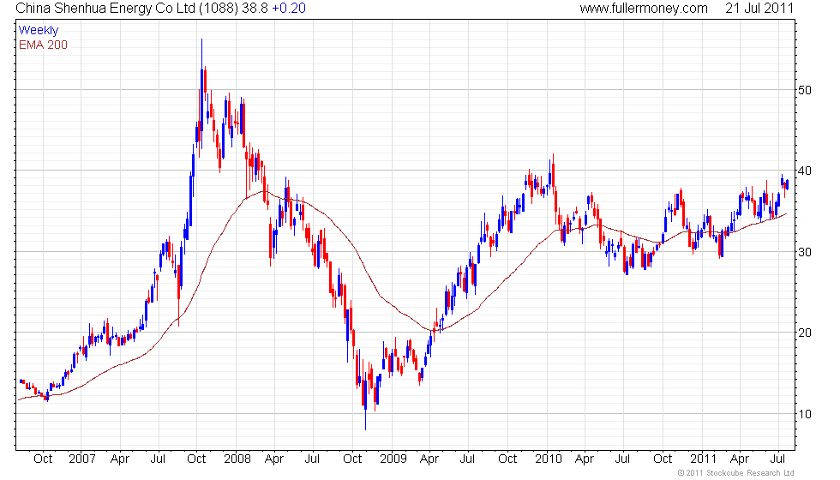Click the 'Jul' label just after 2011 Apr
The height and width of the screenshot is (480, 840).
[777, 459]
